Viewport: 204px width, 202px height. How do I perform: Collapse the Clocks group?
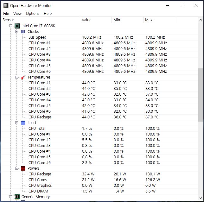(17, 32)
